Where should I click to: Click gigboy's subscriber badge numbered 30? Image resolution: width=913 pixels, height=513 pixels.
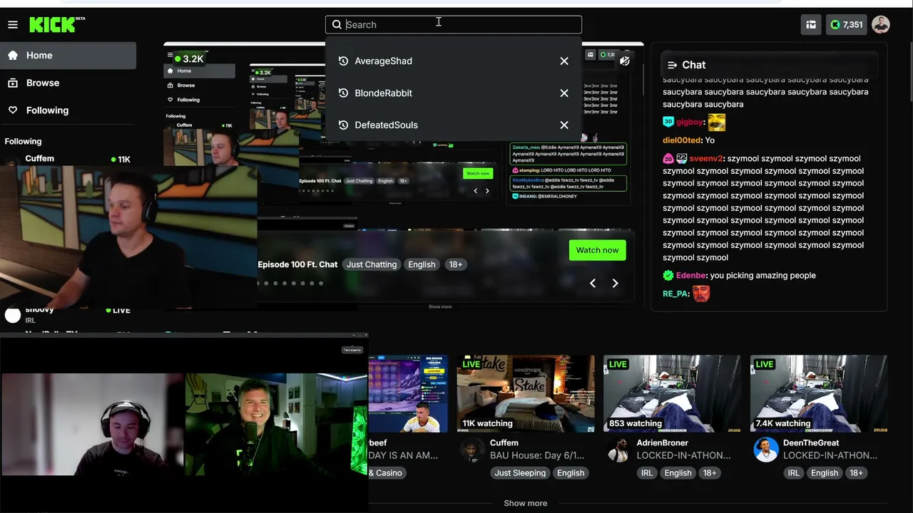(x=668, y=122)
